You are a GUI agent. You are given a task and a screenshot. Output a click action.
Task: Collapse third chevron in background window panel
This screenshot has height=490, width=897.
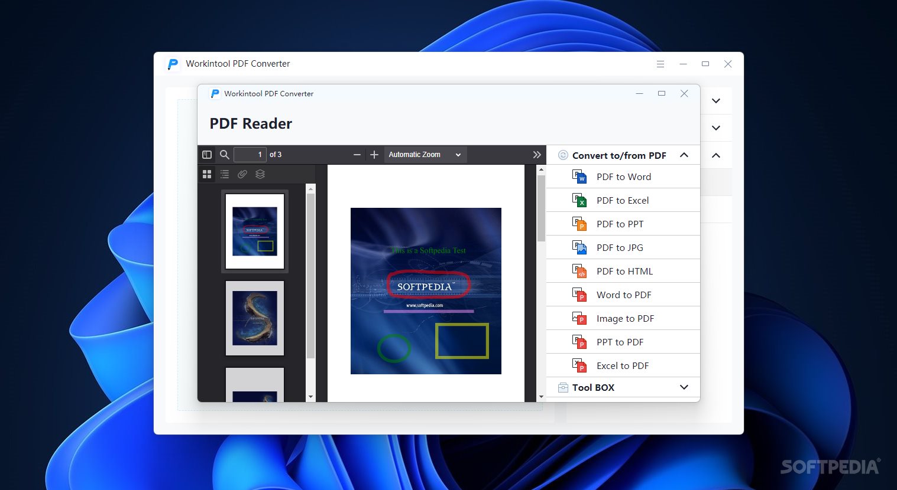pyautogui.click(x=716, y=155)
